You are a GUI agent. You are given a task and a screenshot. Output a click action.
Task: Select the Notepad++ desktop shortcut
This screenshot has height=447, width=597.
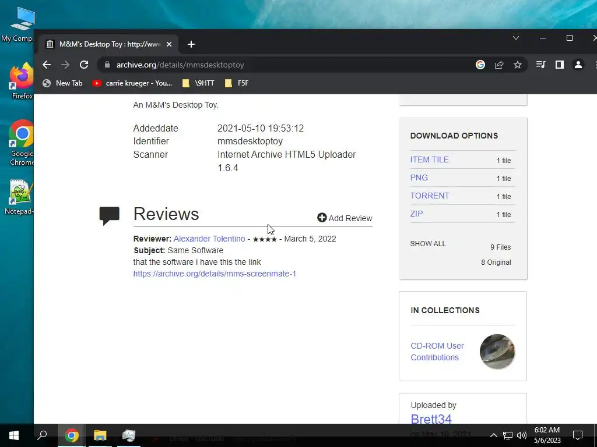pyautogui.click(x=19, y=197)
